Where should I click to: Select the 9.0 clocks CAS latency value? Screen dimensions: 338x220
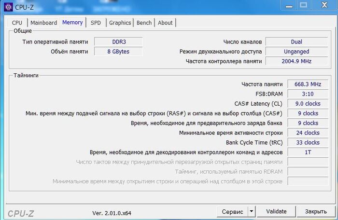tap(308, 104)
